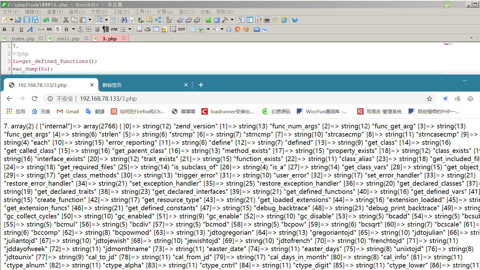Open the Gmail bookmark
Screen dimensions: 480x270
coord(68,111)
